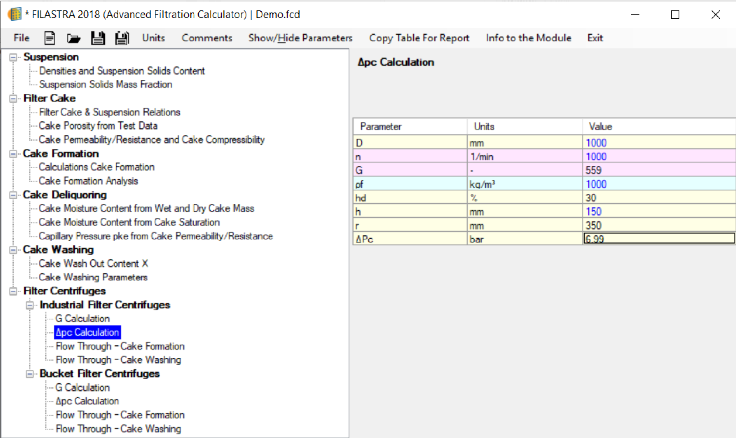Click the Filter Cake tree heading
This screenshot has height=438, width=736.
pyautogui.click(x=49, y=98)
